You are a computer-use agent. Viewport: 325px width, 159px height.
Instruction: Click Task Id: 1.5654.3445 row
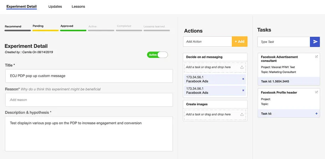[289, 81]
